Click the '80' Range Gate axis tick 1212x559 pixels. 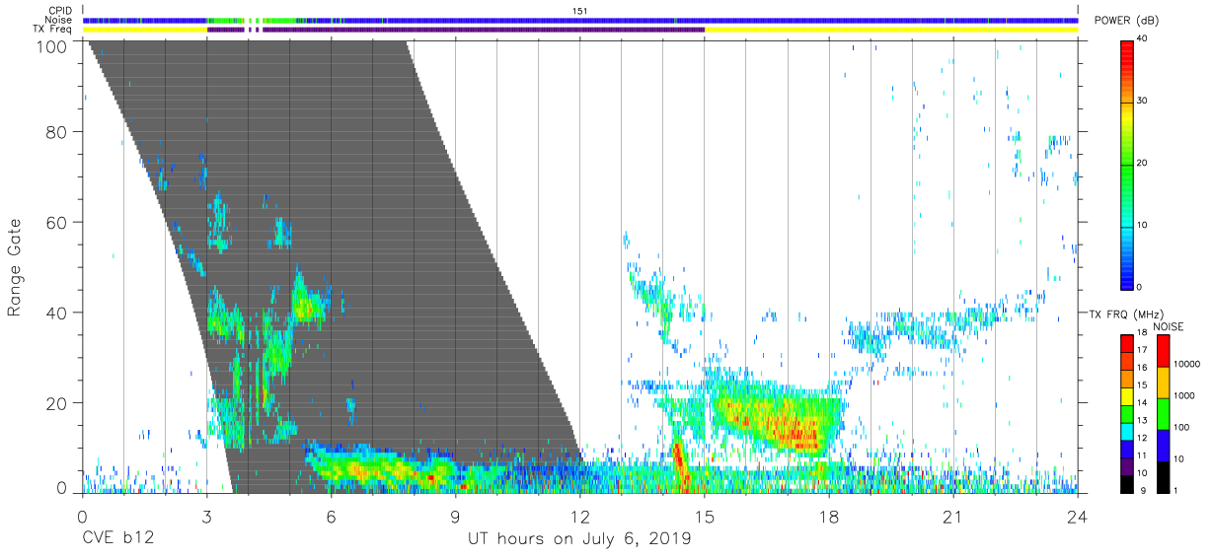[x=58, y=131]
